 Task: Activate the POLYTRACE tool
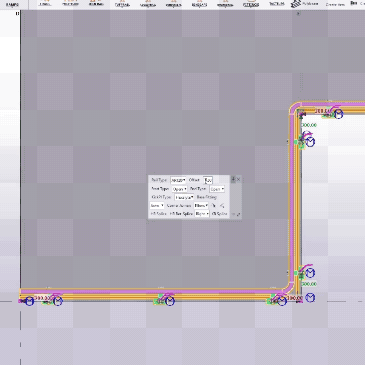coord(70,4)
